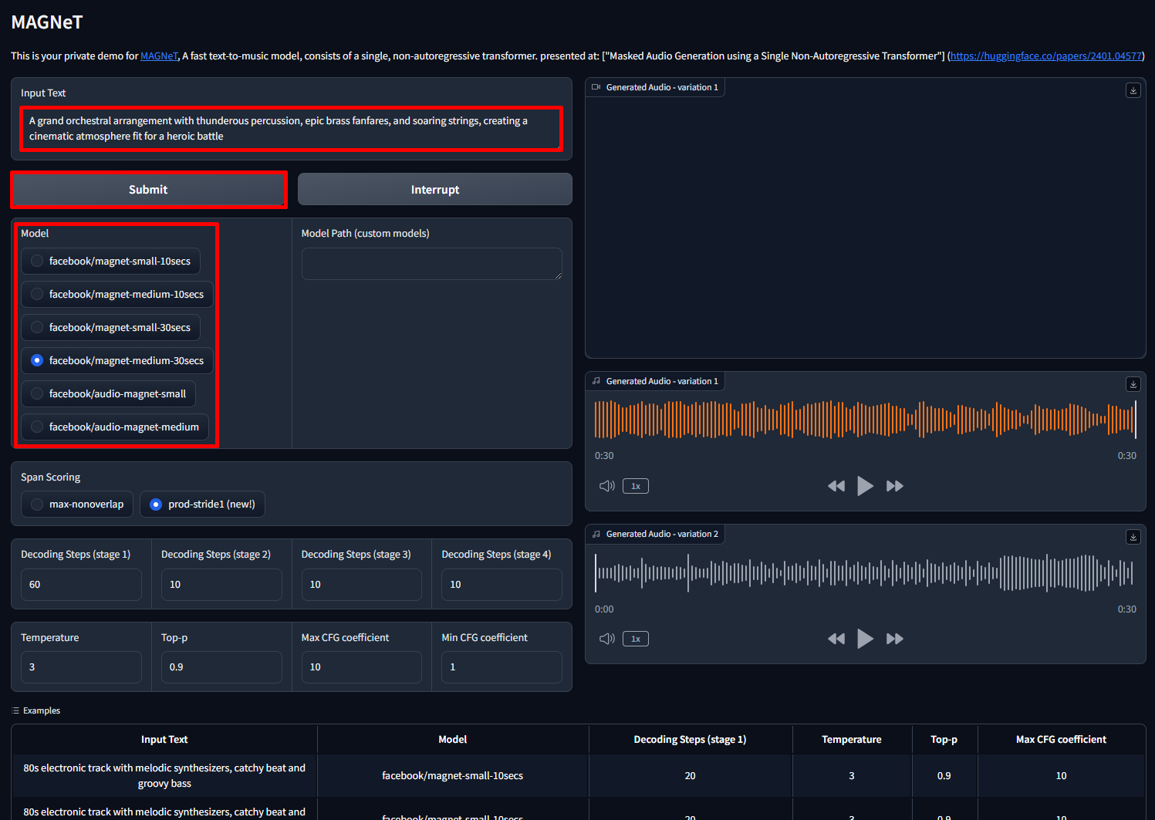Choose prod-stride1 (new!) span scoring
Screen dimensions: 1155x820
tap(202, 504)
